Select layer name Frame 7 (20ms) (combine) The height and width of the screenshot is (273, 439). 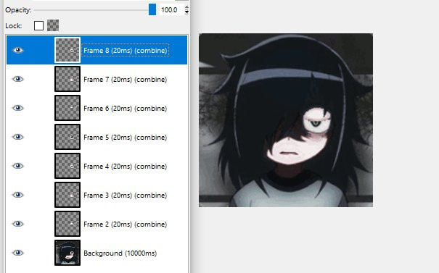tap(125, 80)
